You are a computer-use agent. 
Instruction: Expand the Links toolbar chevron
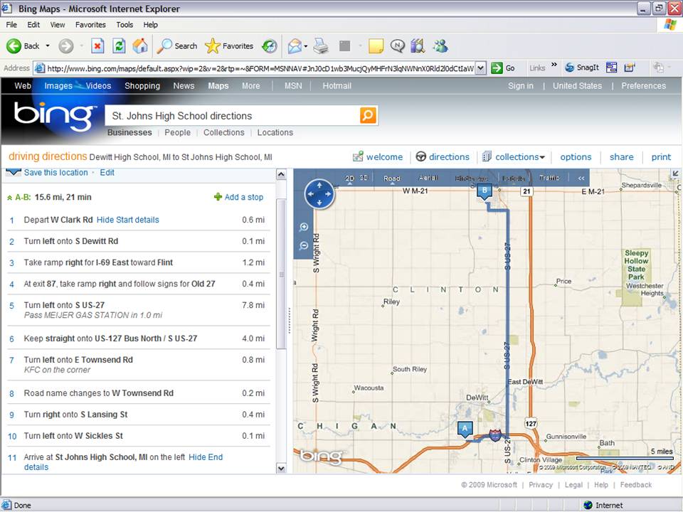pos(554,65)
